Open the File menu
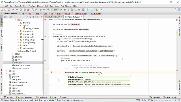The height and width of the screenshot is (102, 181). click(2, 6)
